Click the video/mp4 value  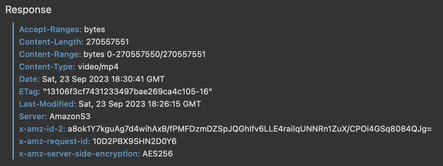click(x=98, y=67)
